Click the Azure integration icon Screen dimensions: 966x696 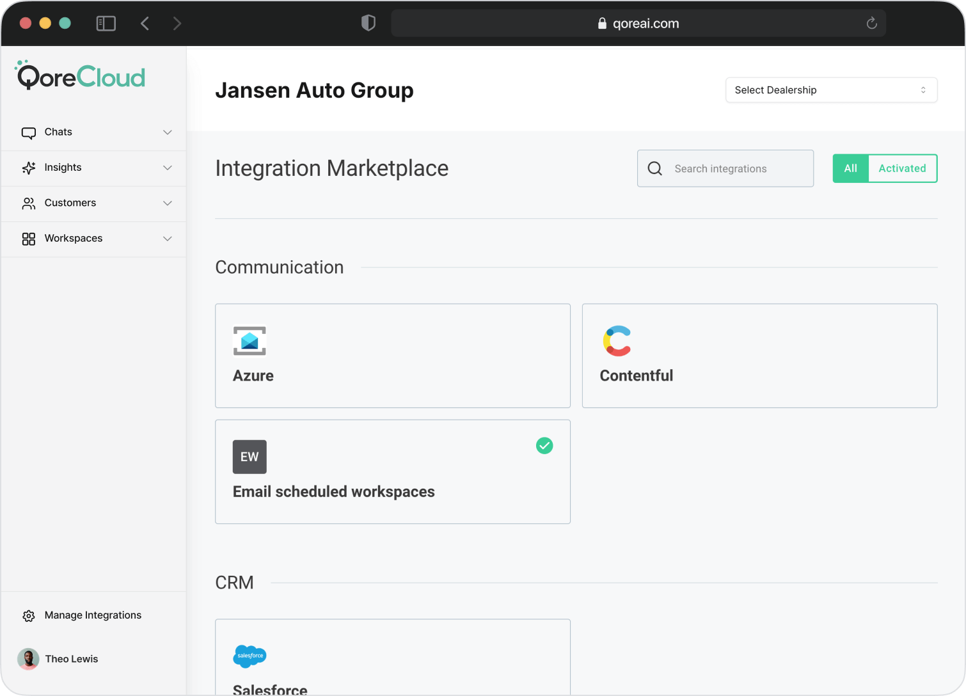[x=249, y=341]
